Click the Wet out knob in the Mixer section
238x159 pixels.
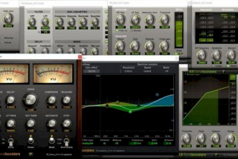(x=95, y=51)
